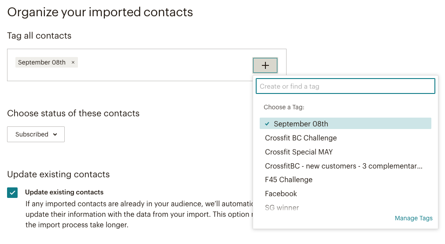The height and width of the screenshot is (244, 445).
Task: Select the F45 Challenge tag
Action: tap(288, 179)
